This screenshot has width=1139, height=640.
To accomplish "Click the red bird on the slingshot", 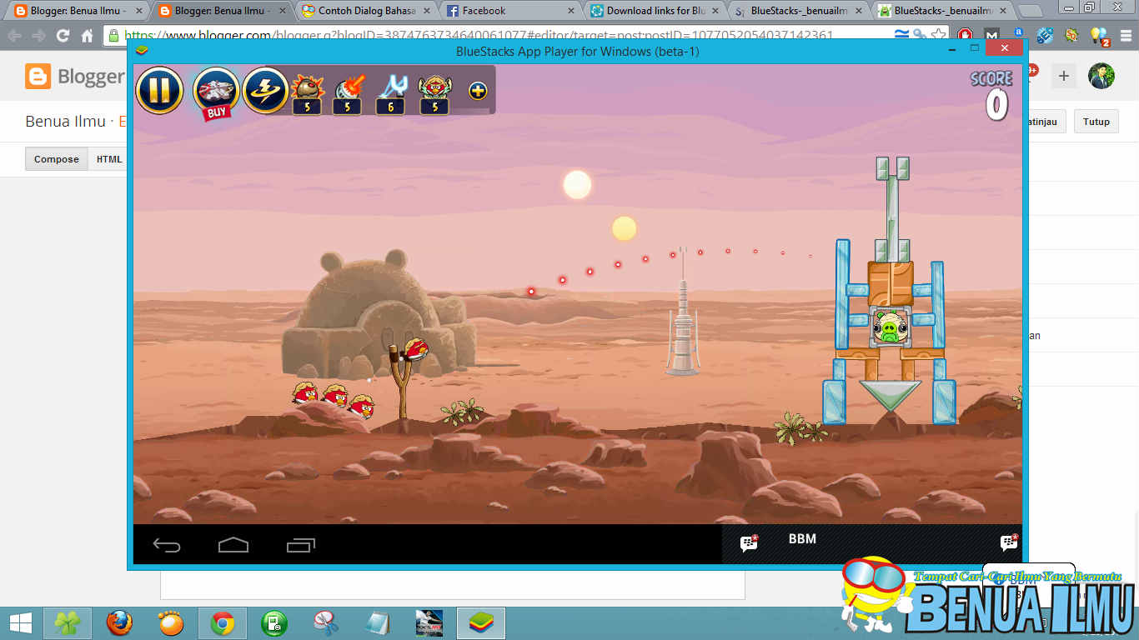I will point(416,347).
